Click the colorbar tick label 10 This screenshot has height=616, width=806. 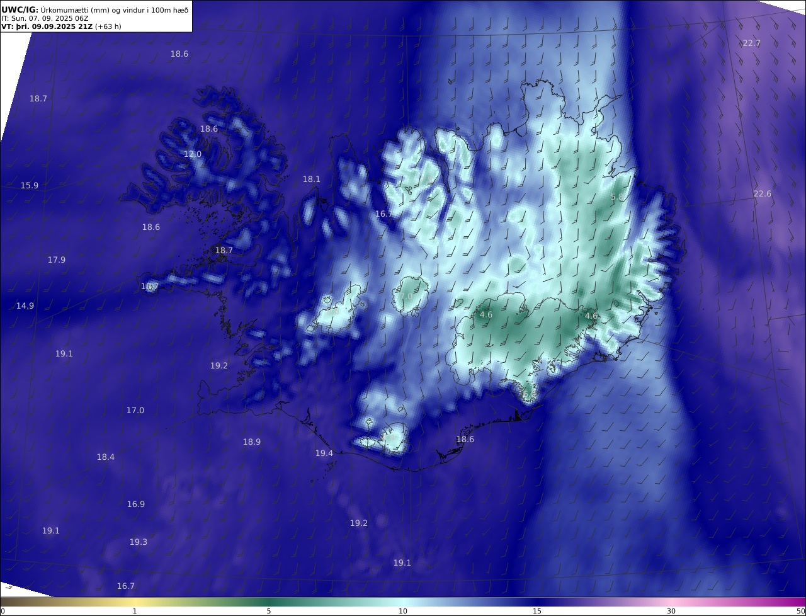point(403,611)
